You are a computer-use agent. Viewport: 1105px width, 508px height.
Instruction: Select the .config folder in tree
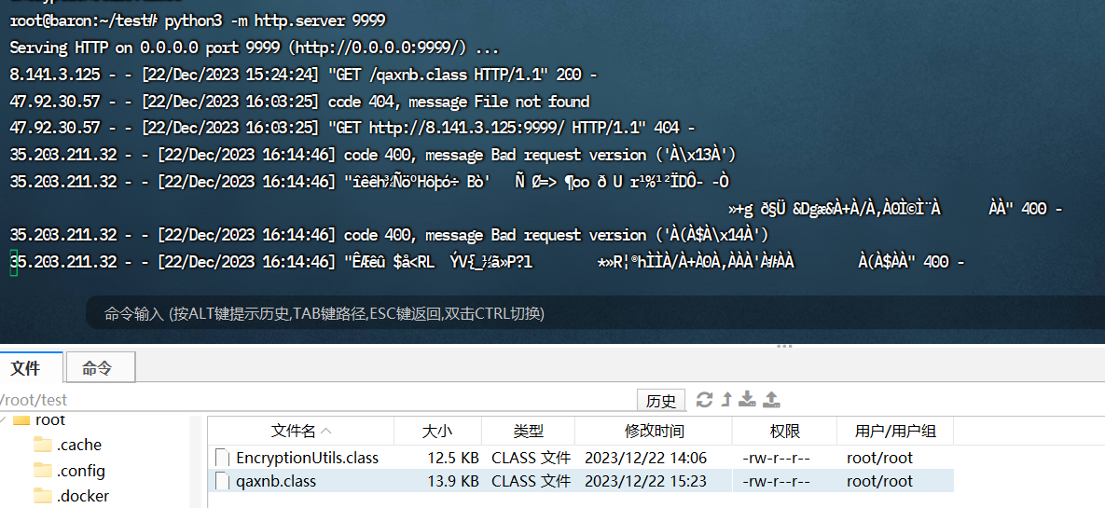[80, 471]
